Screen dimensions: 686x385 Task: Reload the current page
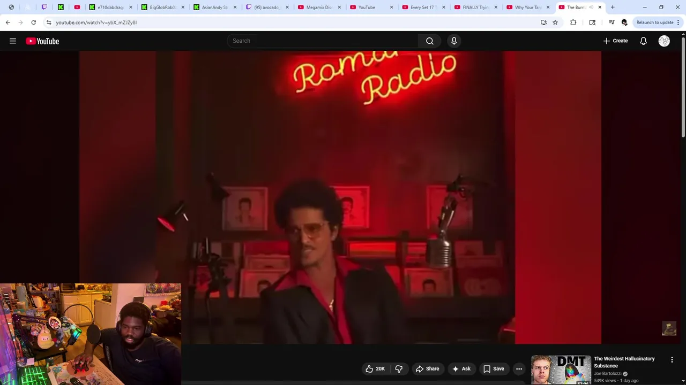pos(33,22)
